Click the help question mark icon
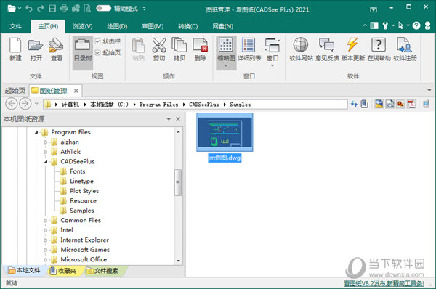This screenshot has height=289, width=436. [416, 26]
